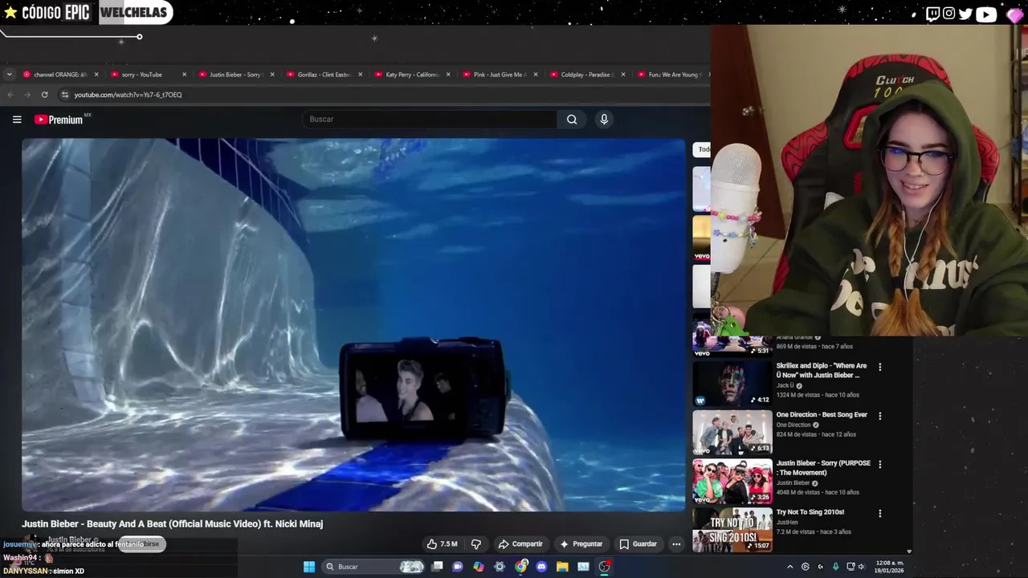
Task: Open Settings gear on the taskbar
Action: pyautogui.click(x=500, y=567)
